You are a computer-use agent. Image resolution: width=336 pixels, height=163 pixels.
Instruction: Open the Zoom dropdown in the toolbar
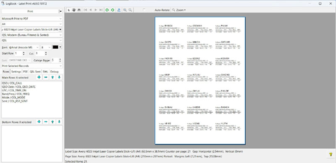coord(179,10)
